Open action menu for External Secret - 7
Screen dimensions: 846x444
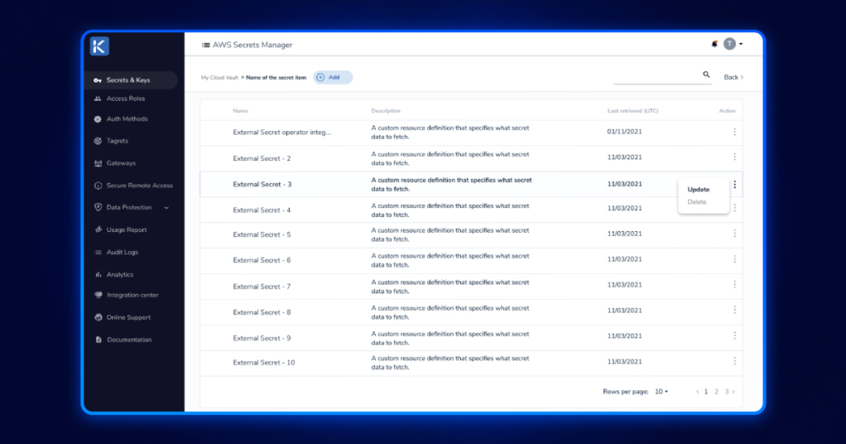coord(734,285)
